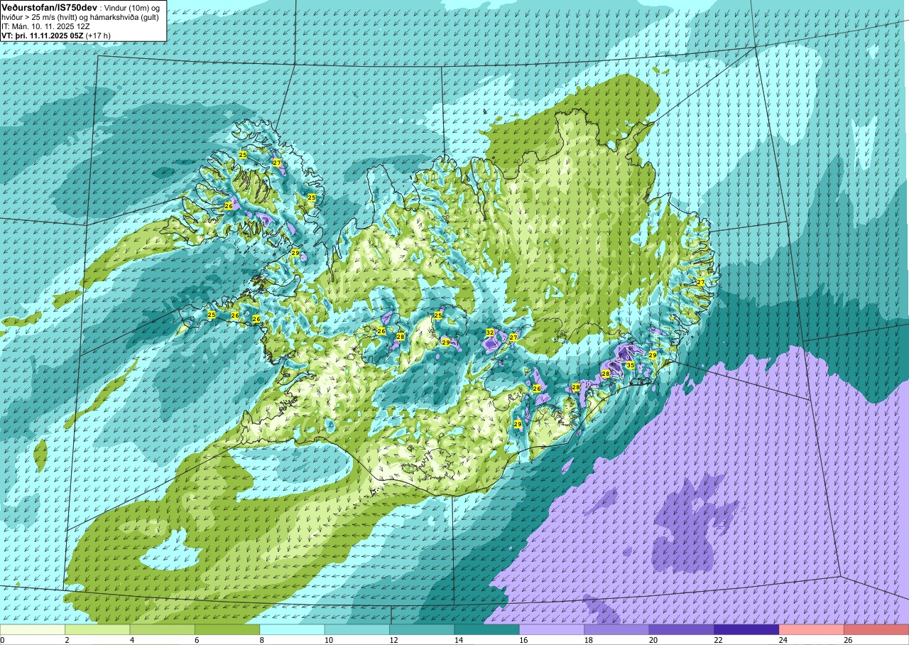Click the 'IT: Mán. 10. 11. 2025 12Z' line
This screenshot has height=645, width=909.
pyautogui.click(x=46, y=26)
